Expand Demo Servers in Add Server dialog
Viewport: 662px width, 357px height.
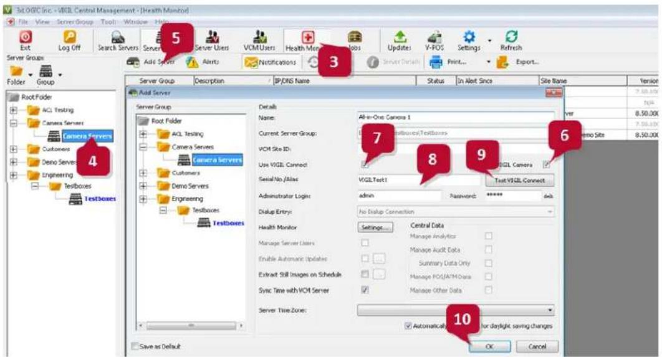[143, 186]
